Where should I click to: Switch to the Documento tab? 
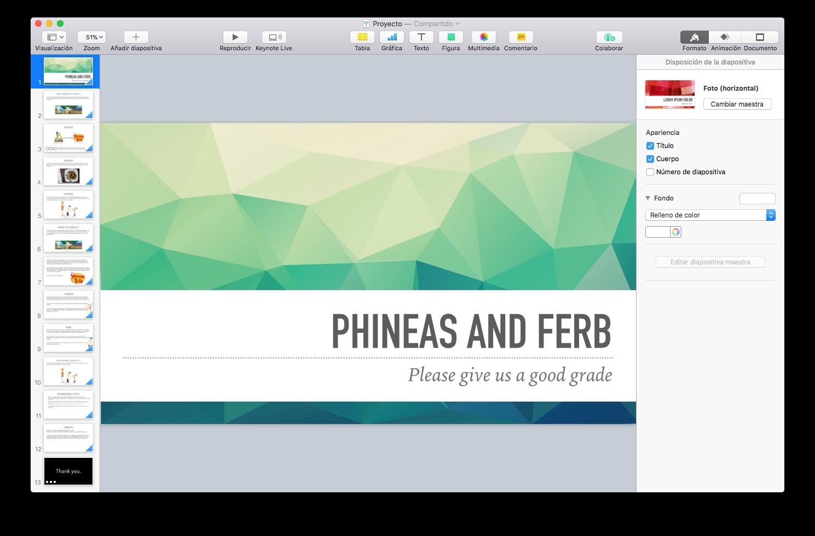(x=760, y=37)
